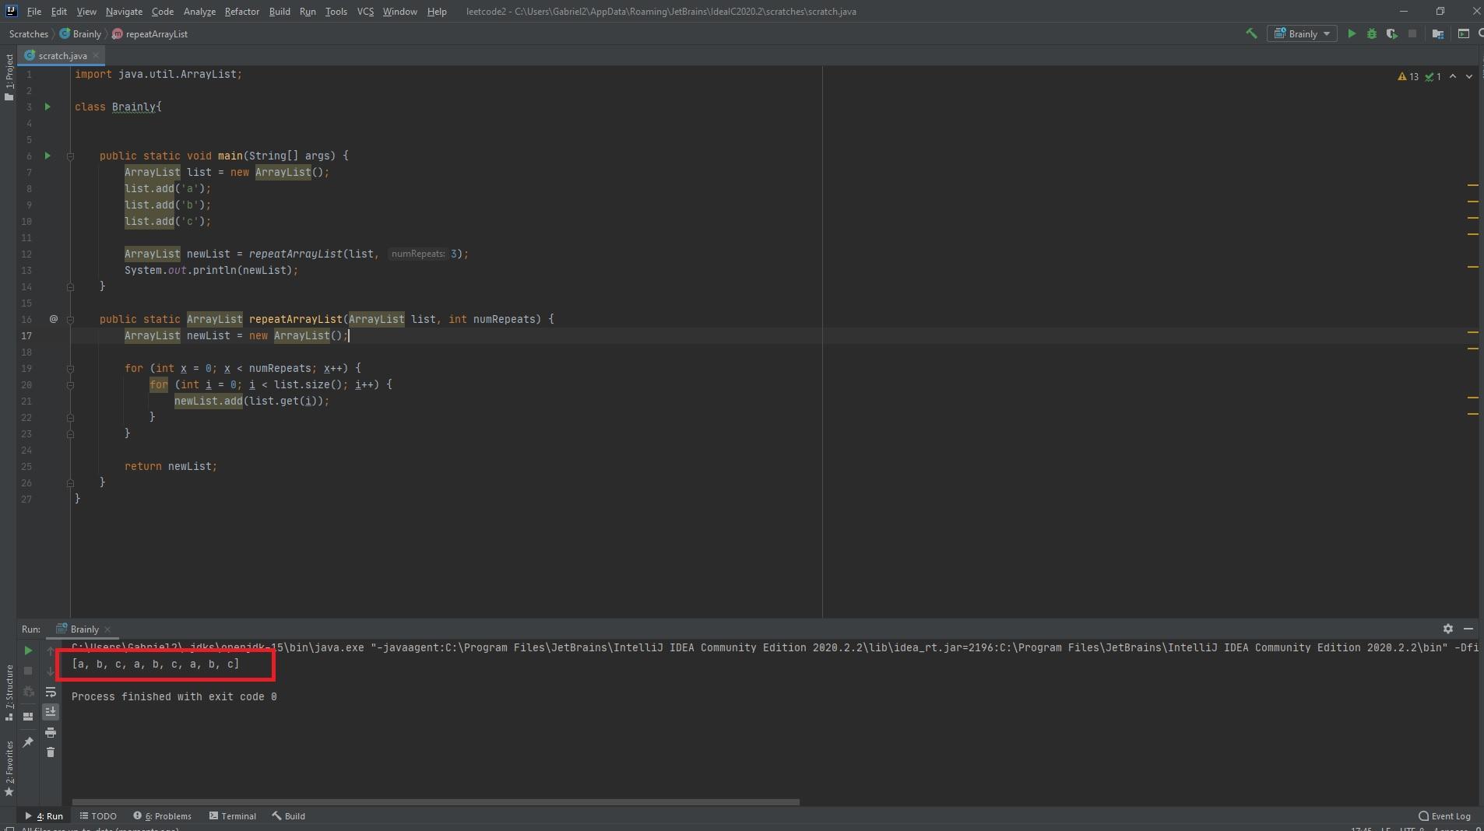Rerun Brainly from the Run panel play icon

coord(28,650)
